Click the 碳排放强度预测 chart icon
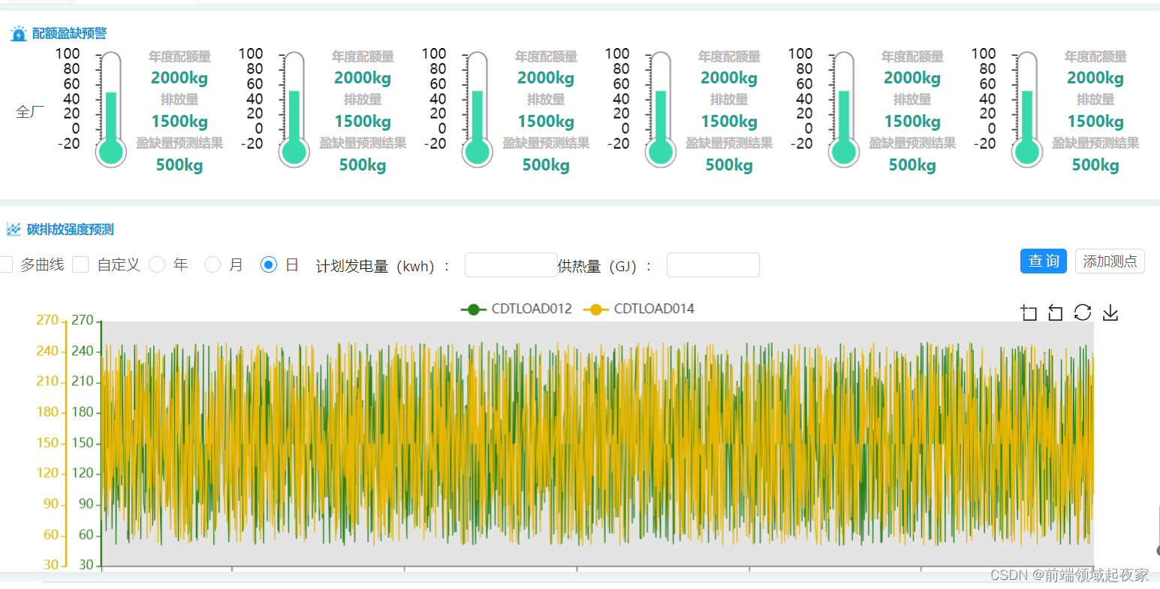The height and width of the screenshot is (589, 1160). point(14,229)
